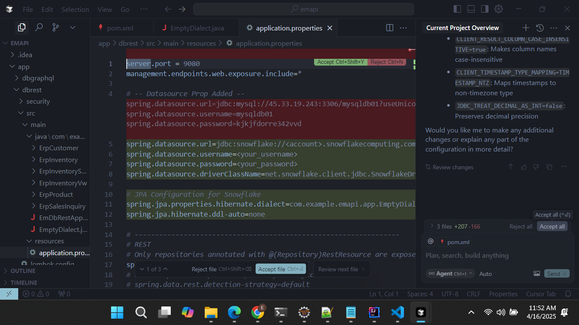Open the Edit menu
Image resolution: width=579 pixels, height=325 pixels.
(x=47, y=9)
